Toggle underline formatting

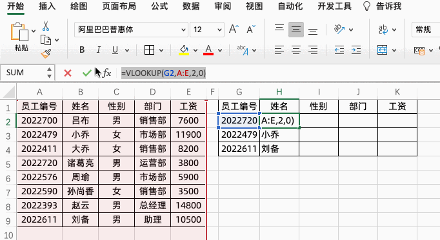click(115, 50)
